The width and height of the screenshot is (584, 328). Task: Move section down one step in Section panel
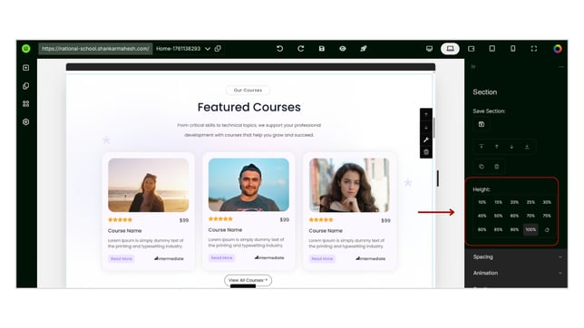[x=511, y=147]
